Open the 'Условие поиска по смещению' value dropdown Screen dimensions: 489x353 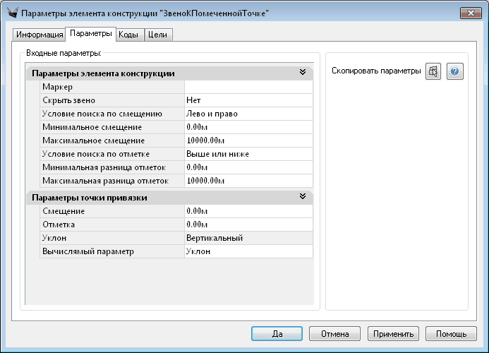[x=248, y=114]
